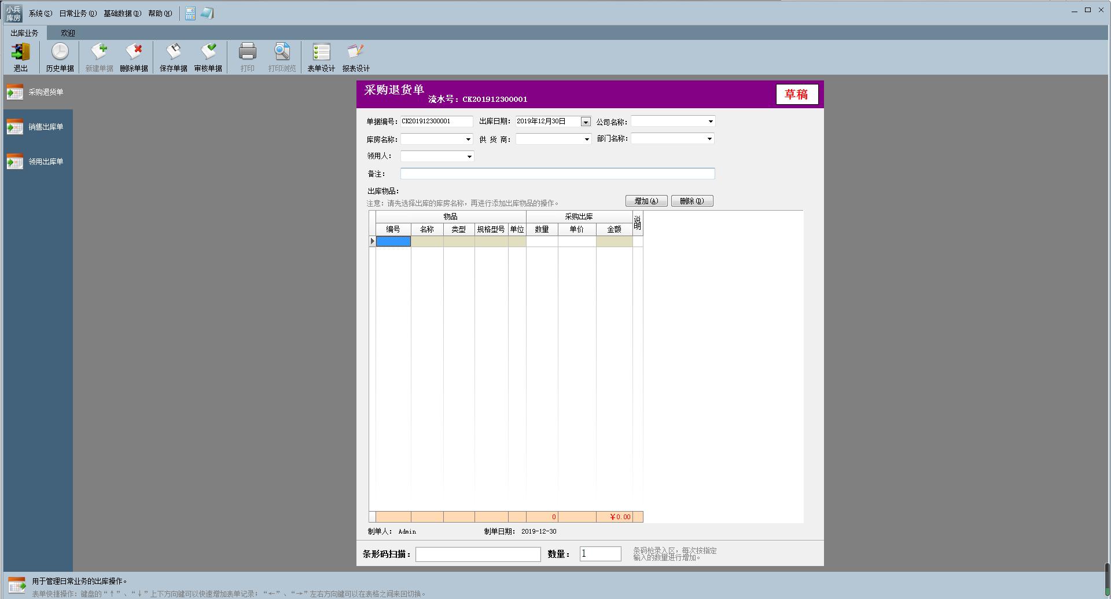Screen dimensions: 1111x599
Task: Expand the 部门名称 dropdown
Action: pyautogui.click(x=709, y=139)
